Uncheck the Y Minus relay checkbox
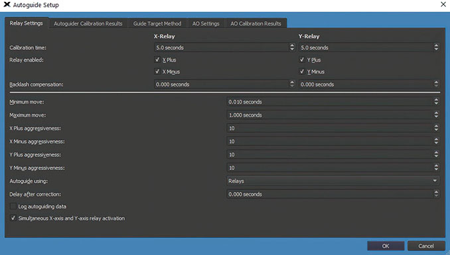This screenshot has height=255, width=450. pyautogui.click(x=302, y=72)
